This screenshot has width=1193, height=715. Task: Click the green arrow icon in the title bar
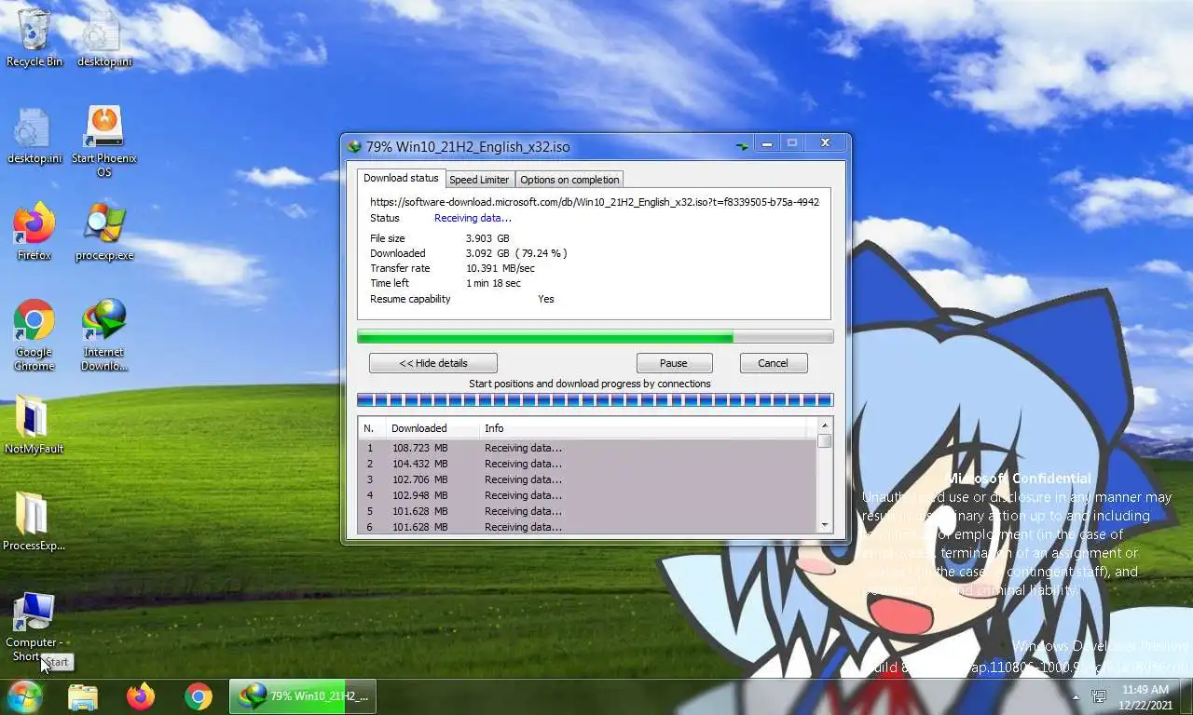(742, 146)
